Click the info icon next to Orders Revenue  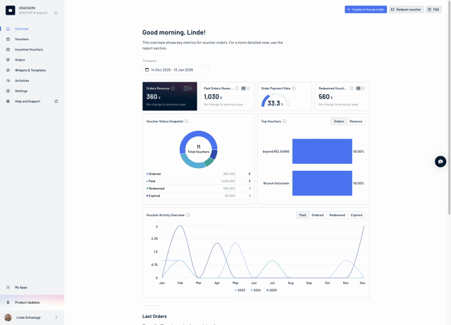click(173, 89)
